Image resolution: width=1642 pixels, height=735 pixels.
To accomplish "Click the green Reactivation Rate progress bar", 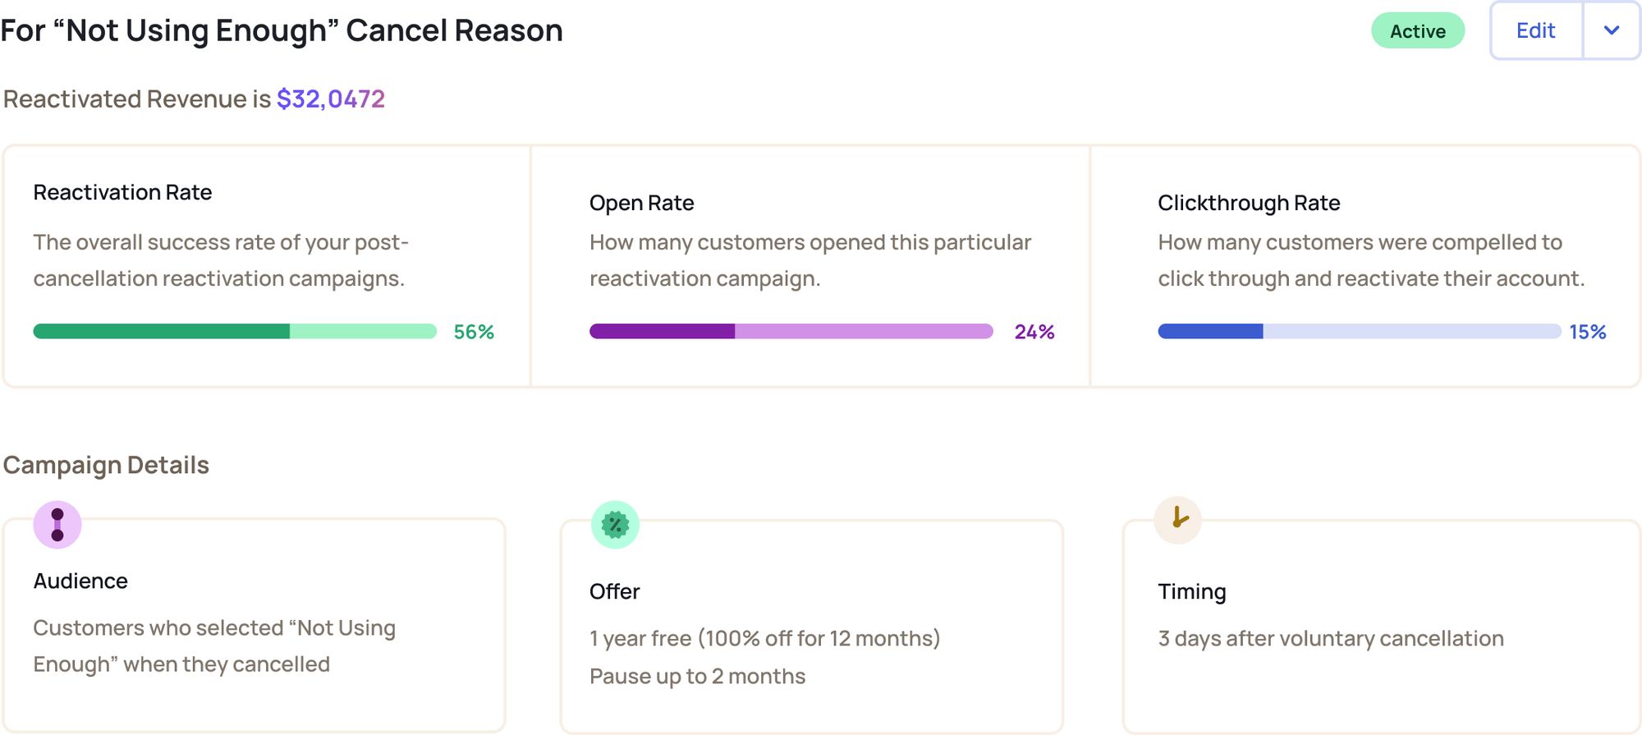I will pyautogui.click(x=235, y=332).
